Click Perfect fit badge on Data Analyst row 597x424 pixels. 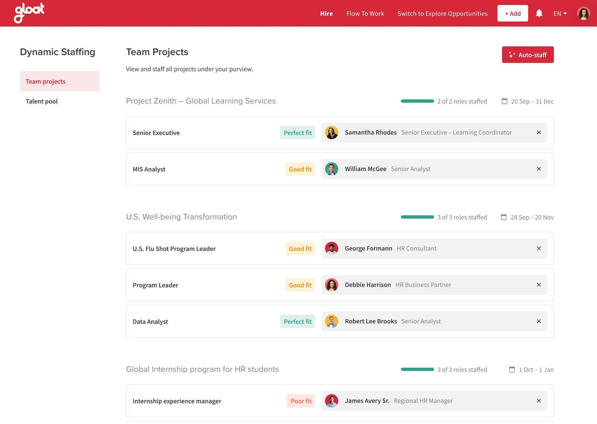tap(298, 321)
